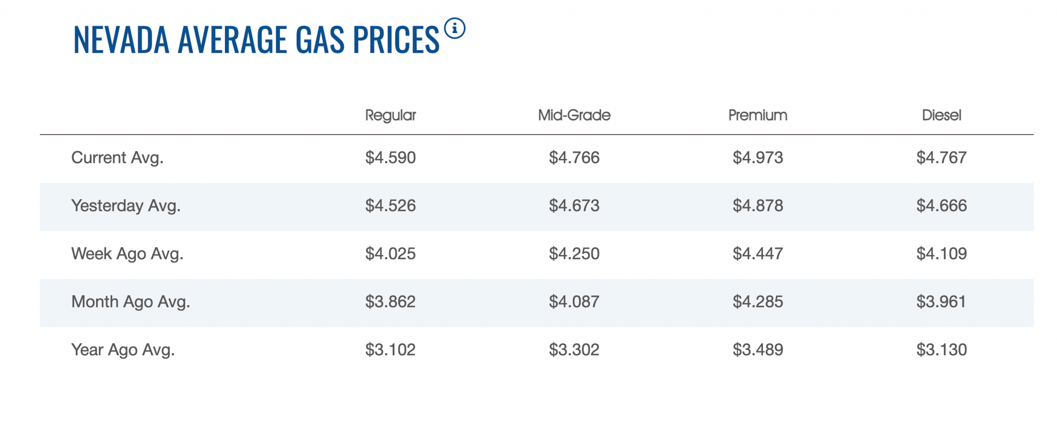This screenshot has height=429, width=1057.
Task: Select the Regular column header
Action: click(390, 115)
